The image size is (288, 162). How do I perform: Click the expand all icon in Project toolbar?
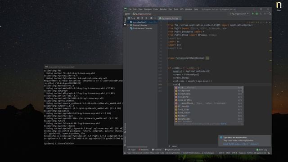(142, 18)
